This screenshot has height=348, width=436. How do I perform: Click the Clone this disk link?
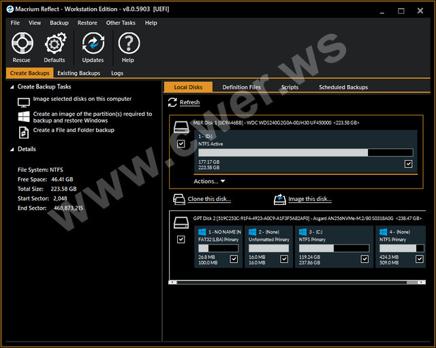209,200
